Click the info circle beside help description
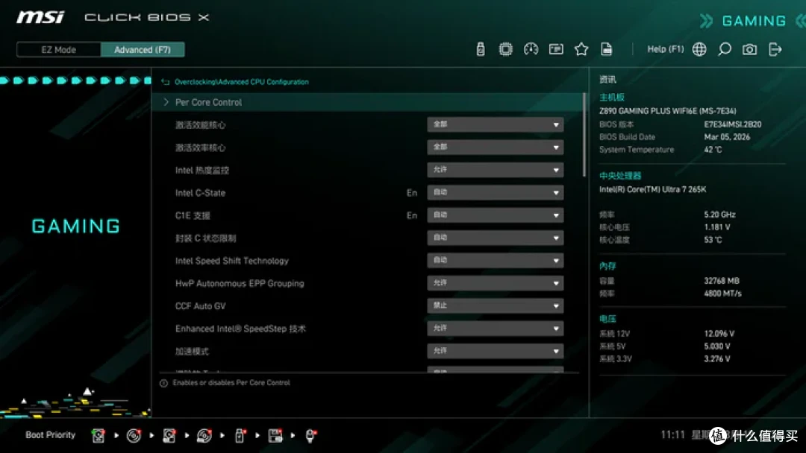 (x=163, y=383)
